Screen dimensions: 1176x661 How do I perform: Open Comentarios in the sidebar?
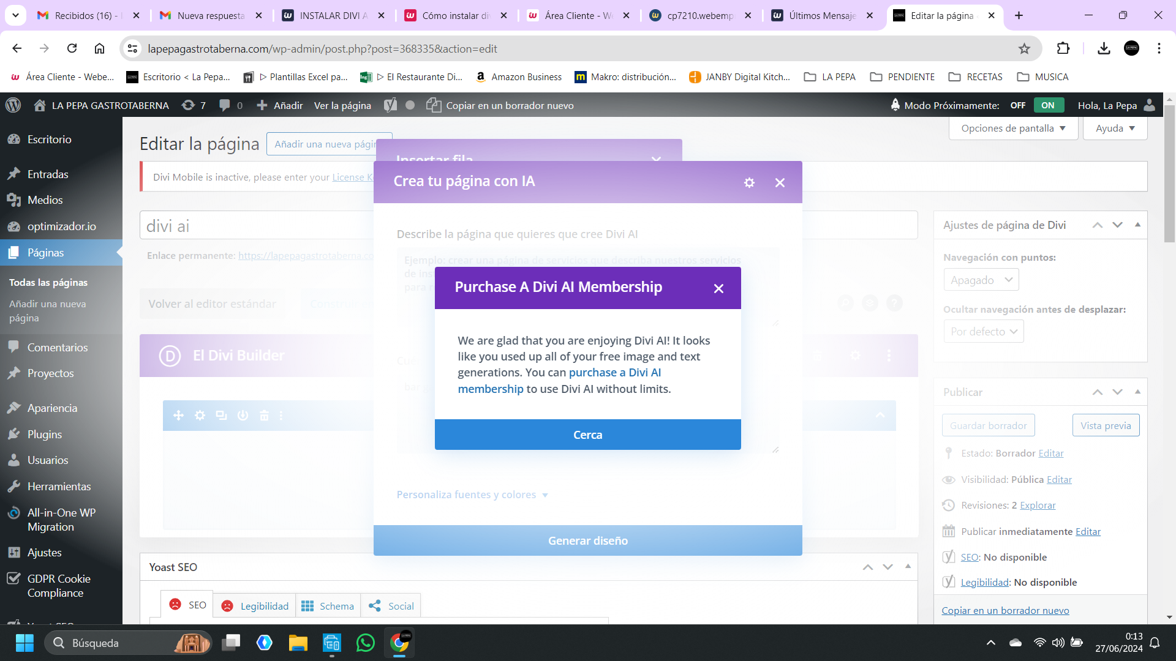(58, 348)
